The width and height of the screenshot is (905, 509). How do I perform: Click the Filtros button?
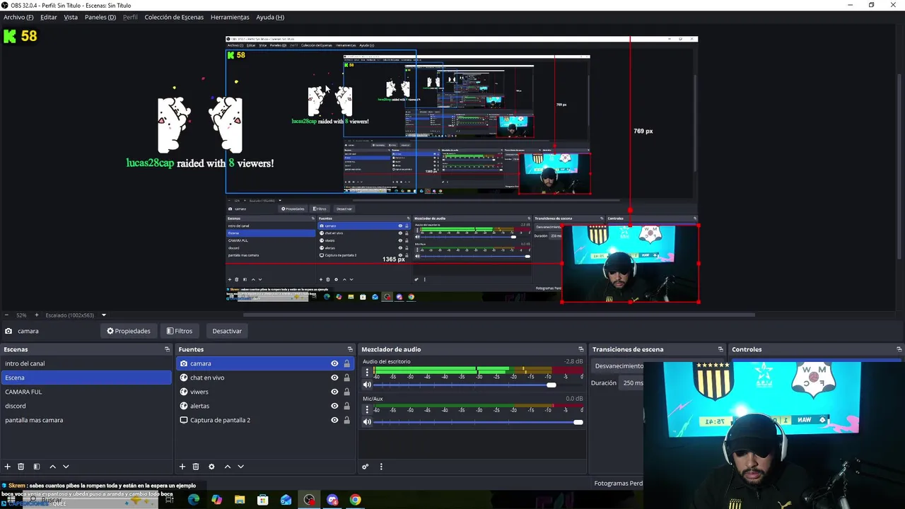coord(180,331)
